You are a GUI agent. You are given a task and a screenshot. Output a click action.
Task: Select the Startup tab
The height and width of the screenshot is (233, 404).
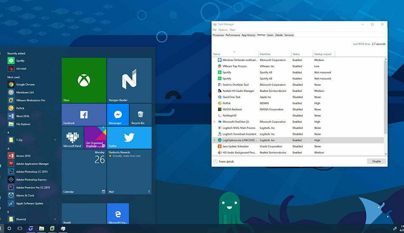pos(261,35)
